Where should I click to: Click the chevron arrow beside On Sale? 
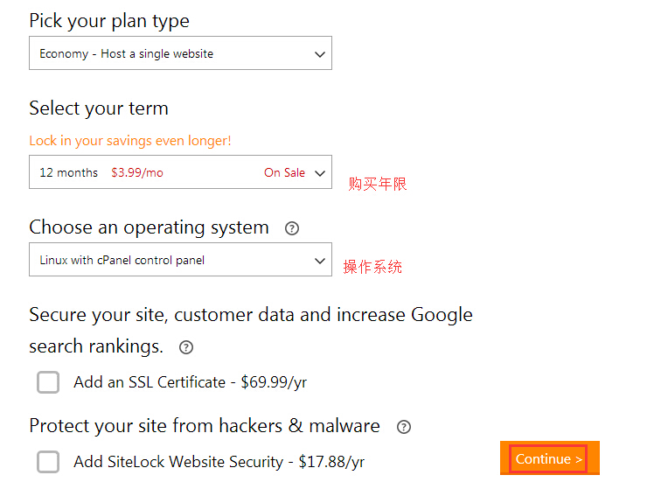coord(319,173)
